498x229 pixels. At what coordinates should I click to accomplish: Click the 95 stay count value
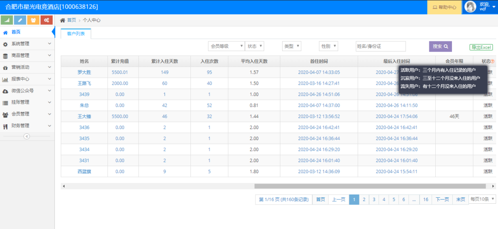209,73
